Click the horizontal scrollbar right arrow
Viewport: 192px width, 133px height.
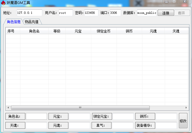coord(186,108)
